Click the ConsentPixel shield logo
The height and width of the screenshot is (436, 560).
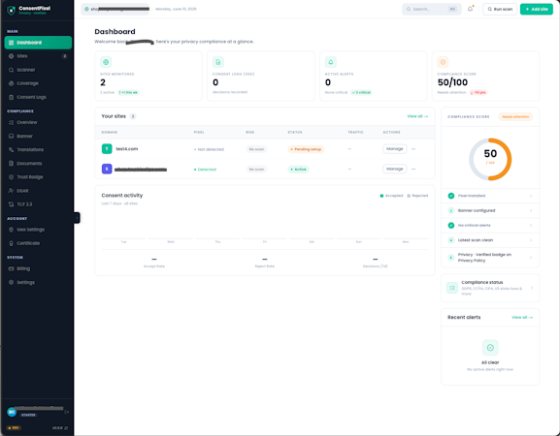pyautogui.click(x=11, y=11)
